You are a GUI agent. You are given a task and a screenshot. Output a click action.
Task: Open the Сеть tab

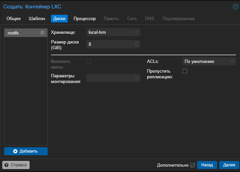(x=132, y=19)
